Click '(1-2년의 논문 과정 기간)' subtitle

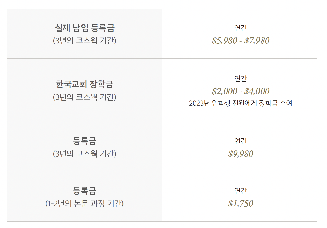pyautogui.click(x=85, y=204)
